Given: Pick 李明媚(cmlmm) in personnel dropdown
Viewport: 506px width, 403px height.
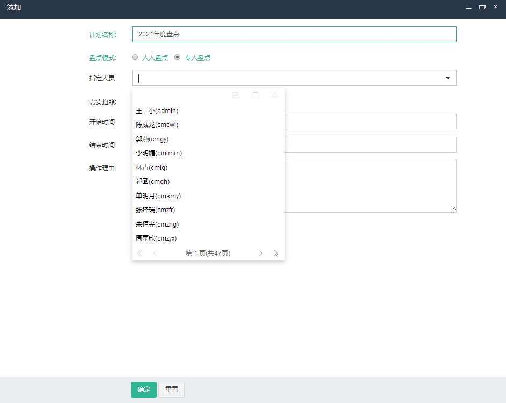Looking at the screenshot, I should pos(159,153).
